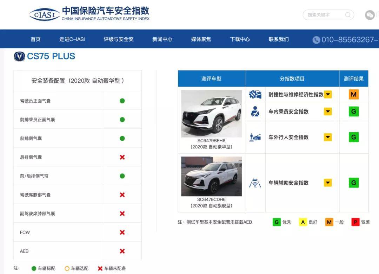Expand the 车辆辅助安全指数 dropdown arrow
This screenshot has height=274, width=379.
pos(328,183)
